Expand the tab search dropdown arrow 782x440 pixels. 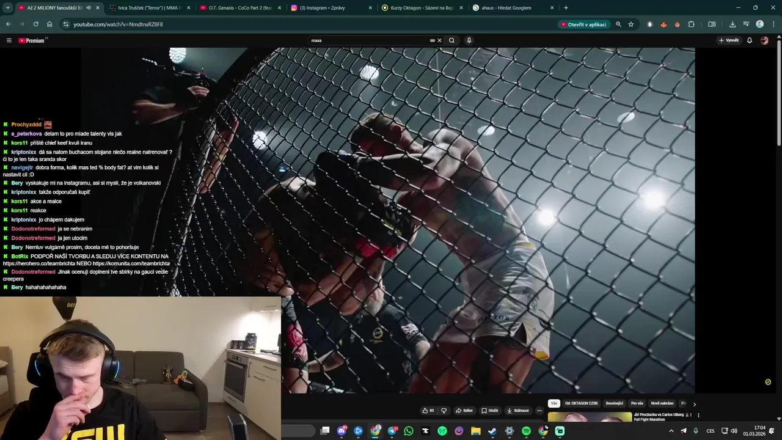coord(7,8)
